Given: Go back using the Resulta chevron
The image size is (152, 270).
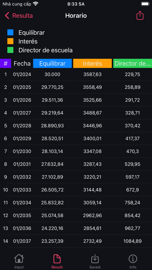Looking at the screenshot, I should tap(7, 16).
